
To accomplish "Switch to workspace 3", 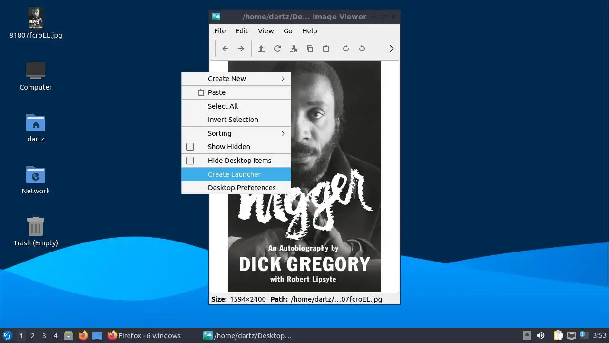I will coord(44,336).
